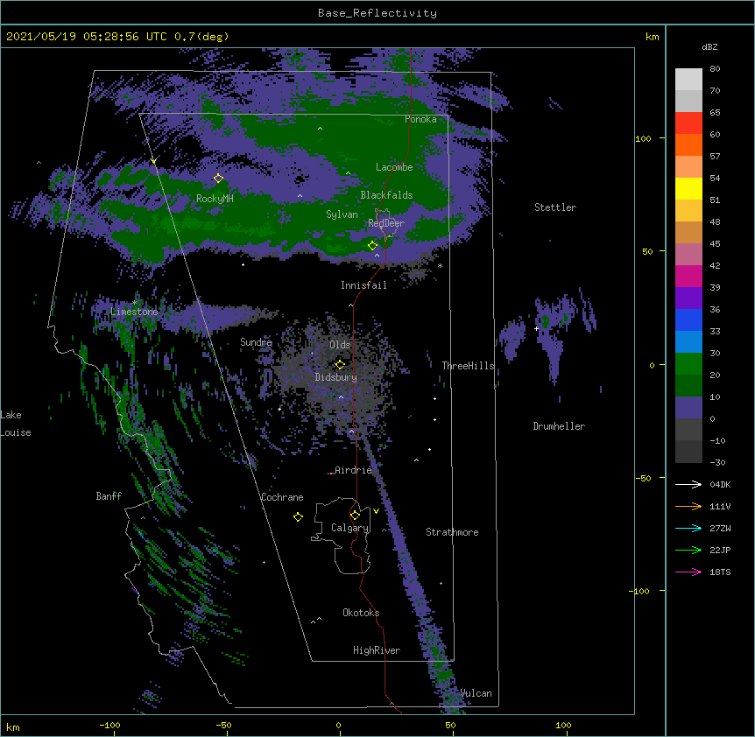The height and width of the screenshot is (737, 755).
Task: Click the Airdrie city label
Action: [354, 470]
